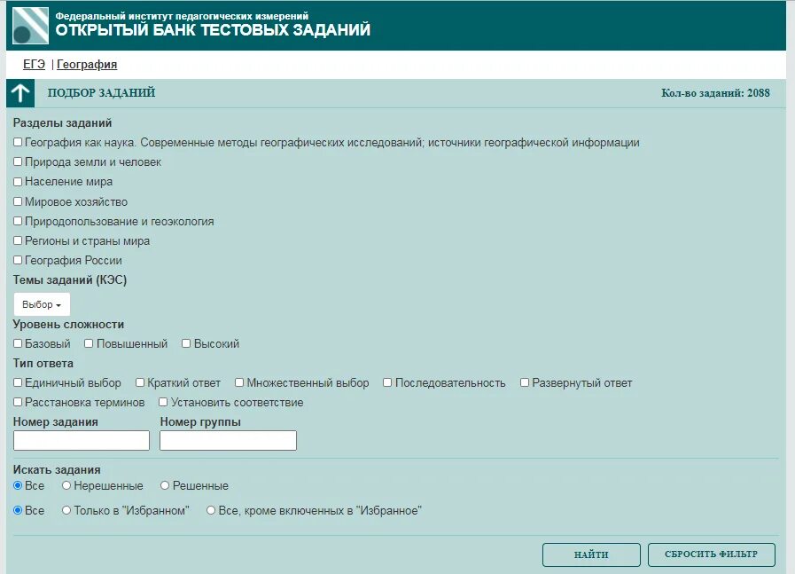795x574 pixels.
Task: Click the НАЙТИ button
Action: (591, 554)
